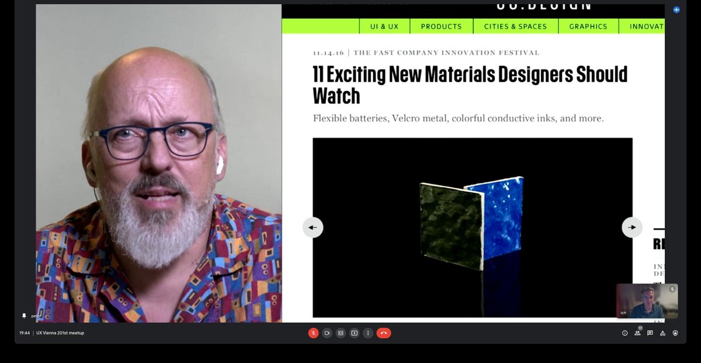701x363 pixels.
Task: Open the UI & UX tab
Action: [x=384, y=26]
